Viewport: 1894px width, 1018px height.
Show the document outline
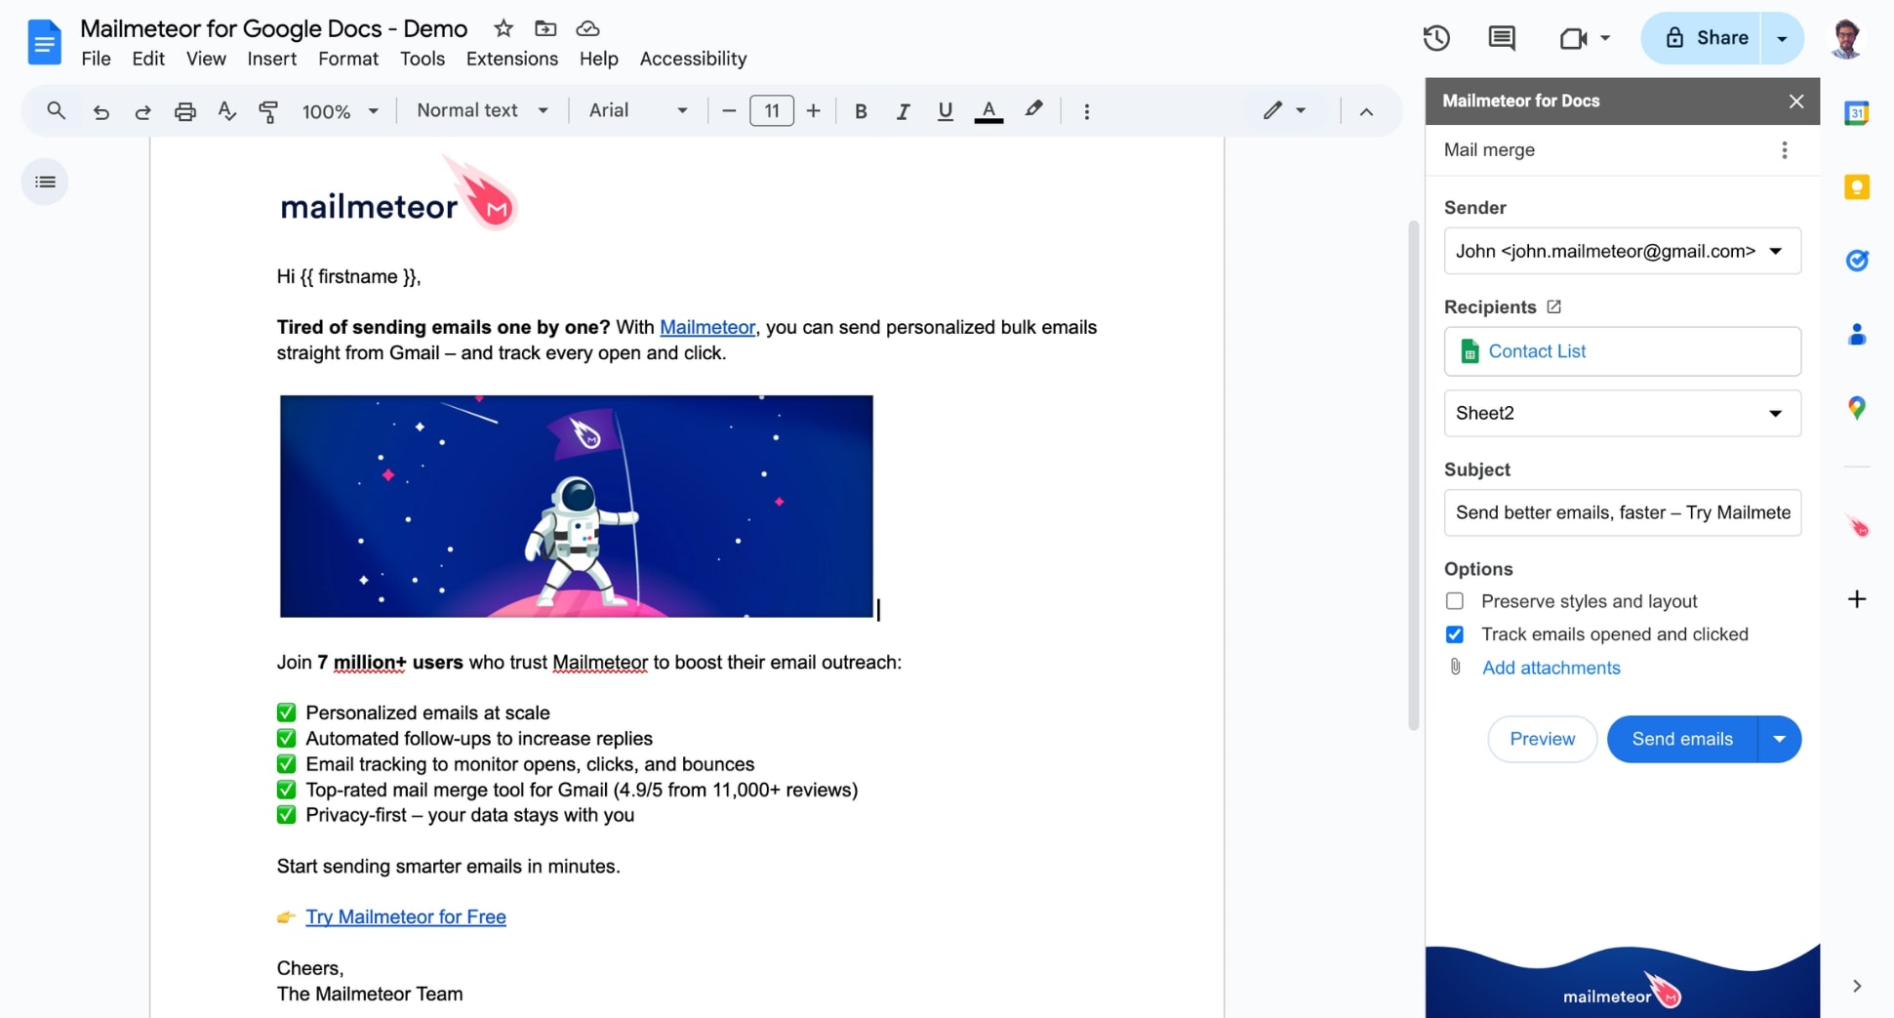pos(45,182)
